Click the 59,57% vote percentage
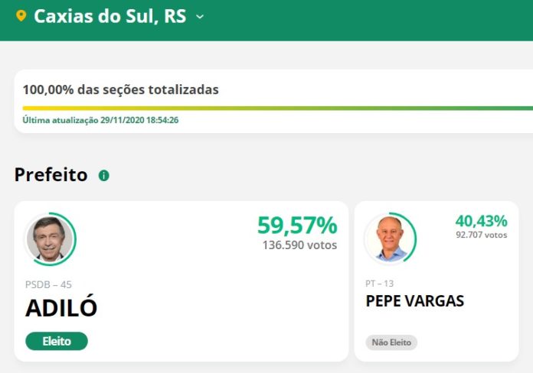The image size is (533, 373). [x=297, y=225]
